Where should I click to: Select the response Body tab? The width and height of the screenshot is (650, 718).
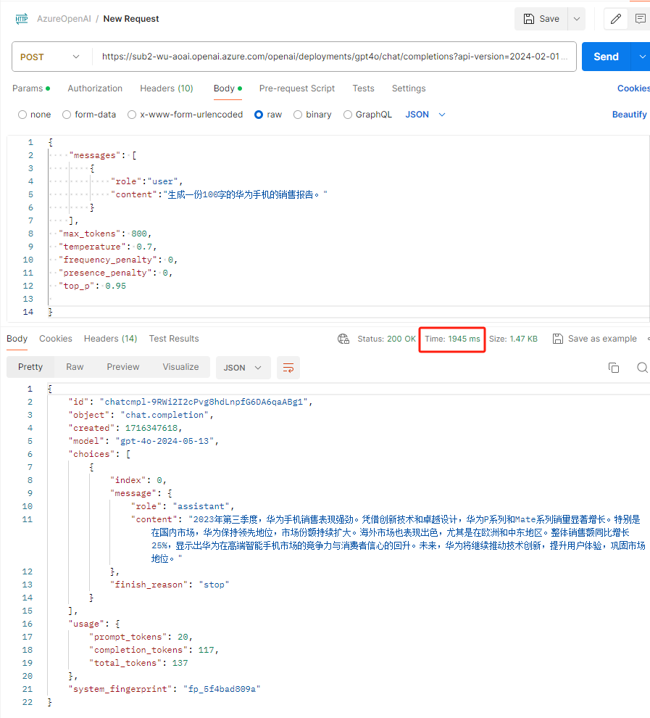[x=17, y=339]
